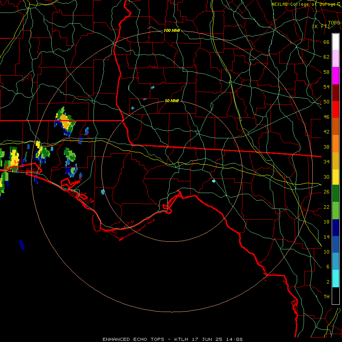Click the '18' legend value
The image size is (342, 342).
326,222
